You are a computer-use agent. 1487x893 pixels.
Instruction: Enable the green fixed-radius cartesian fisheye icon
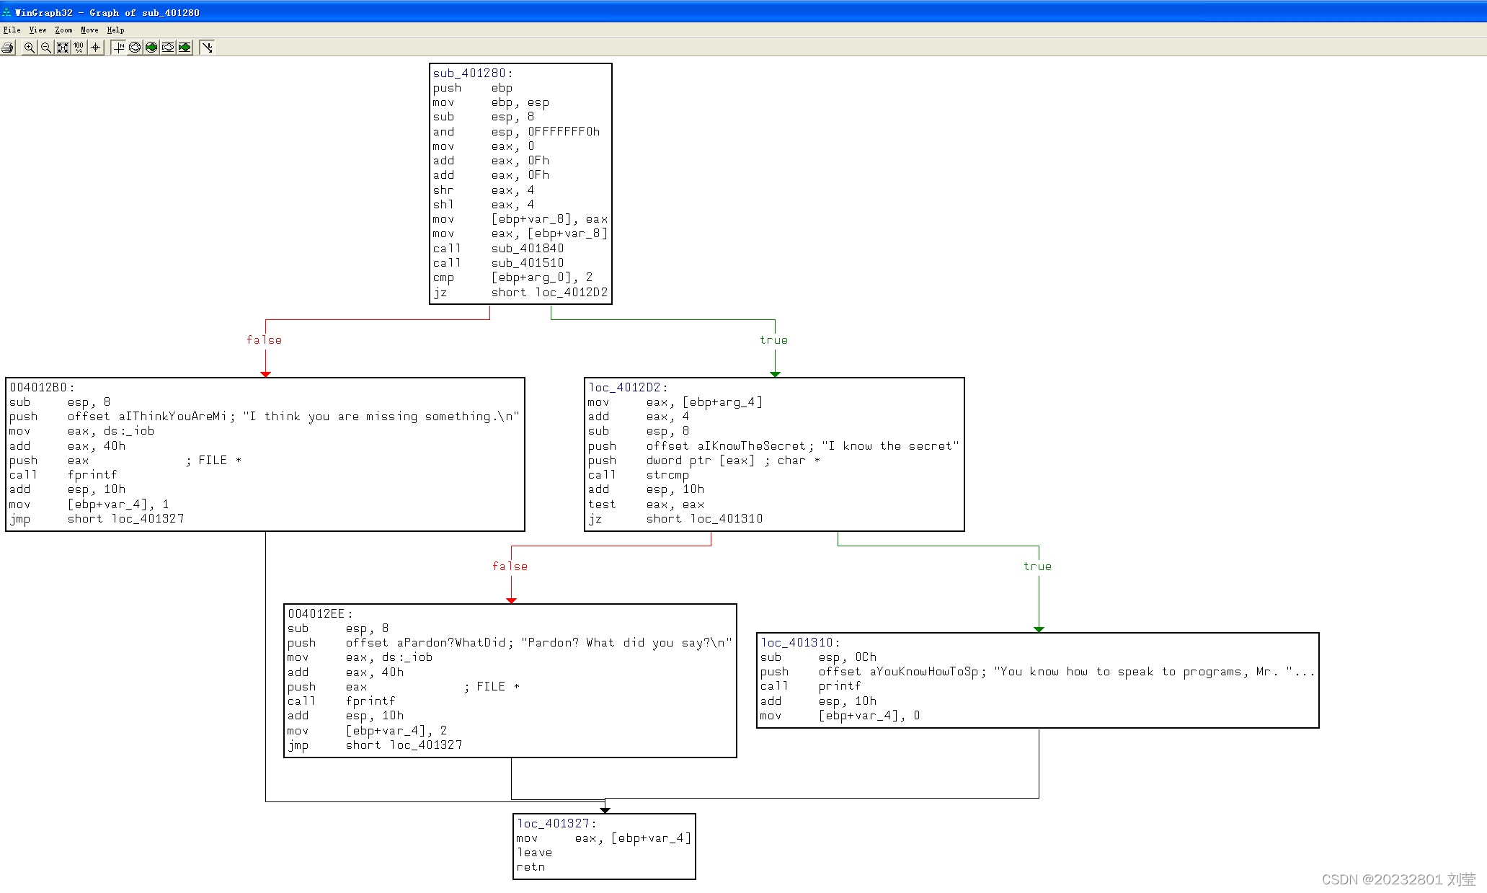pos(185,48)
